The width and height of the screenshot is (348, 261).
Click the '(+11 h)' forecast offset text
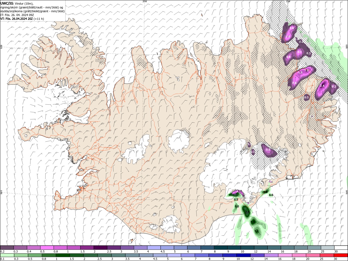pos(39,19)
